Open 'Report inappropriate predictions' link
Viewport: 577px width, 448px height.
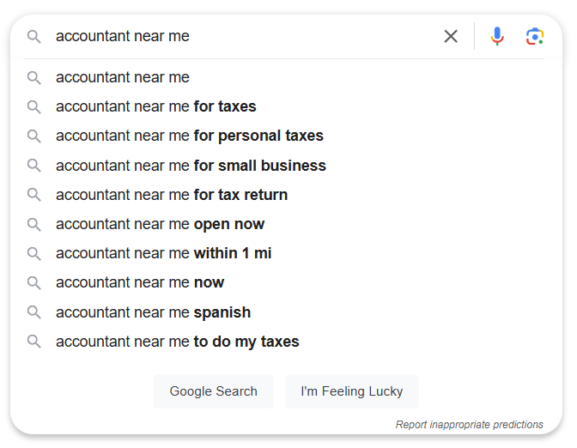click(x=469, y=425)
